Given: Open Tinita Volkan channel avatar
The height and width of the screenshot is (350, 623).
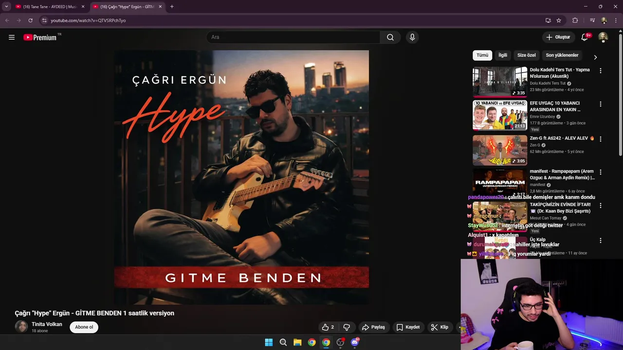Looking at the screenshot, I should (21, 327).
